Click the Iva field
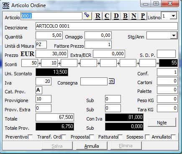Viewport: 182px width, 154px height. (44, 81)
